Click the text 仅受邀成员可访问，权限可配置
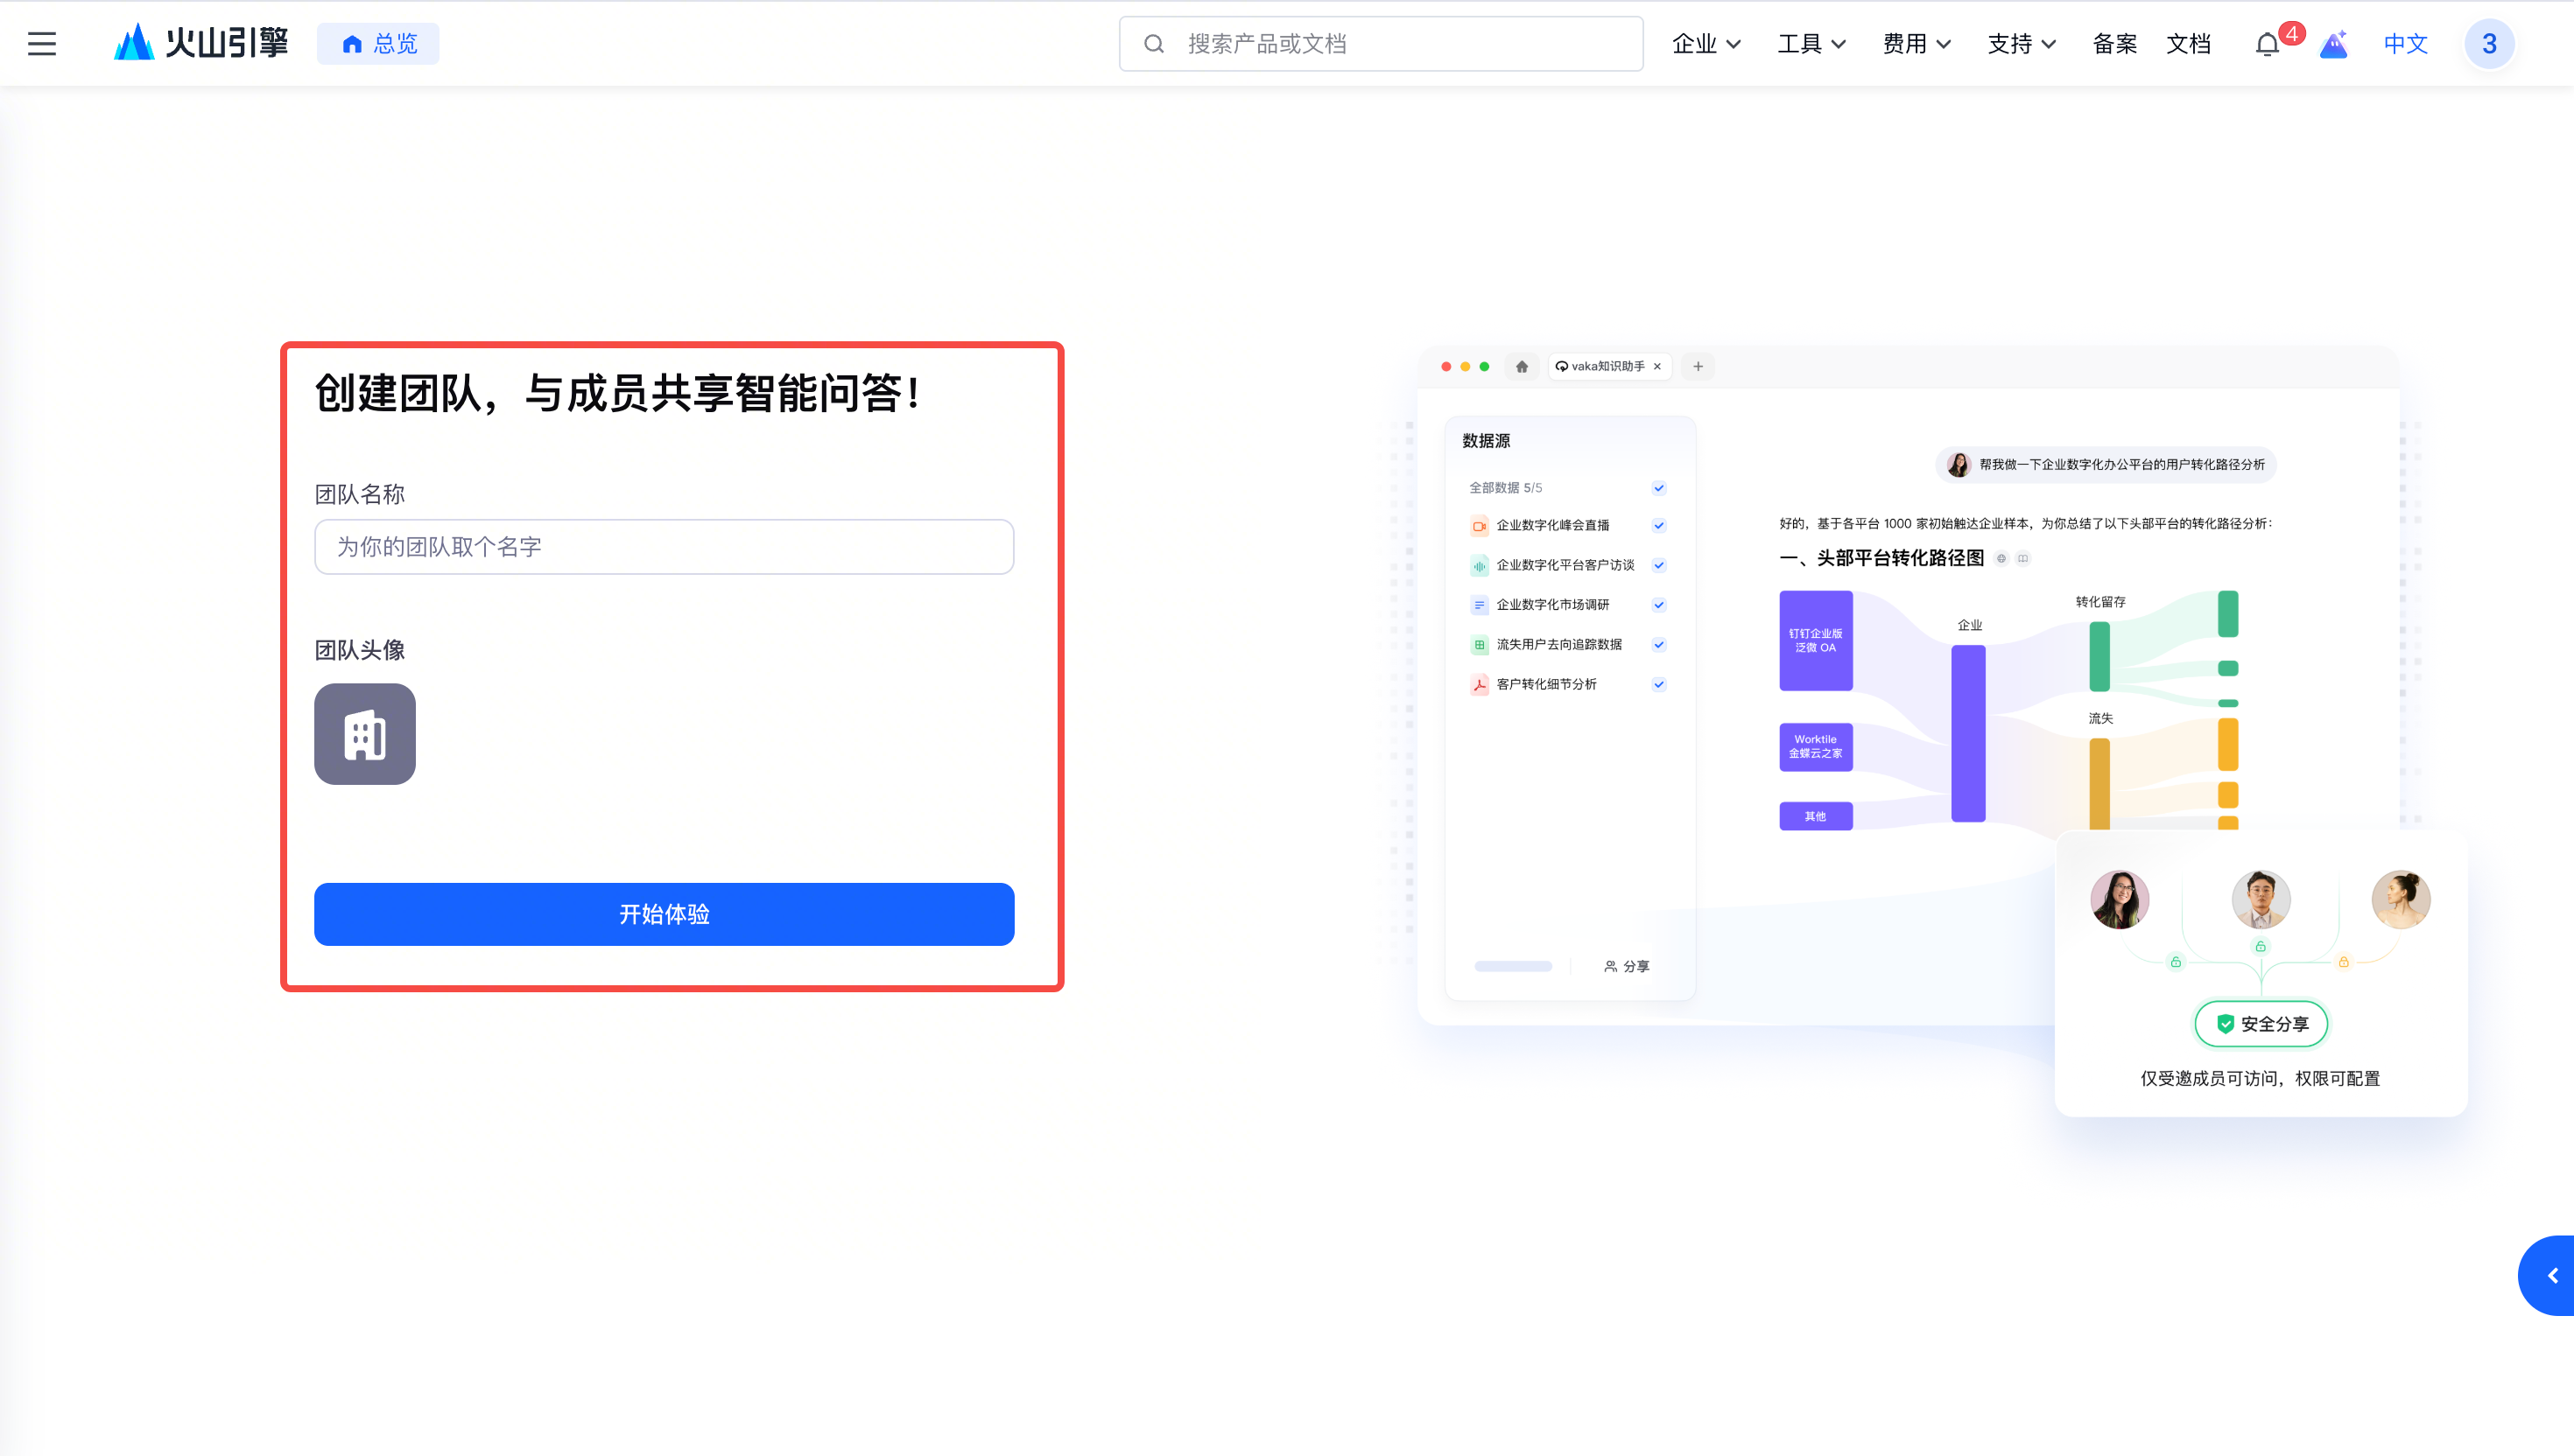2574x1456 pixels. (2260, 1078)
